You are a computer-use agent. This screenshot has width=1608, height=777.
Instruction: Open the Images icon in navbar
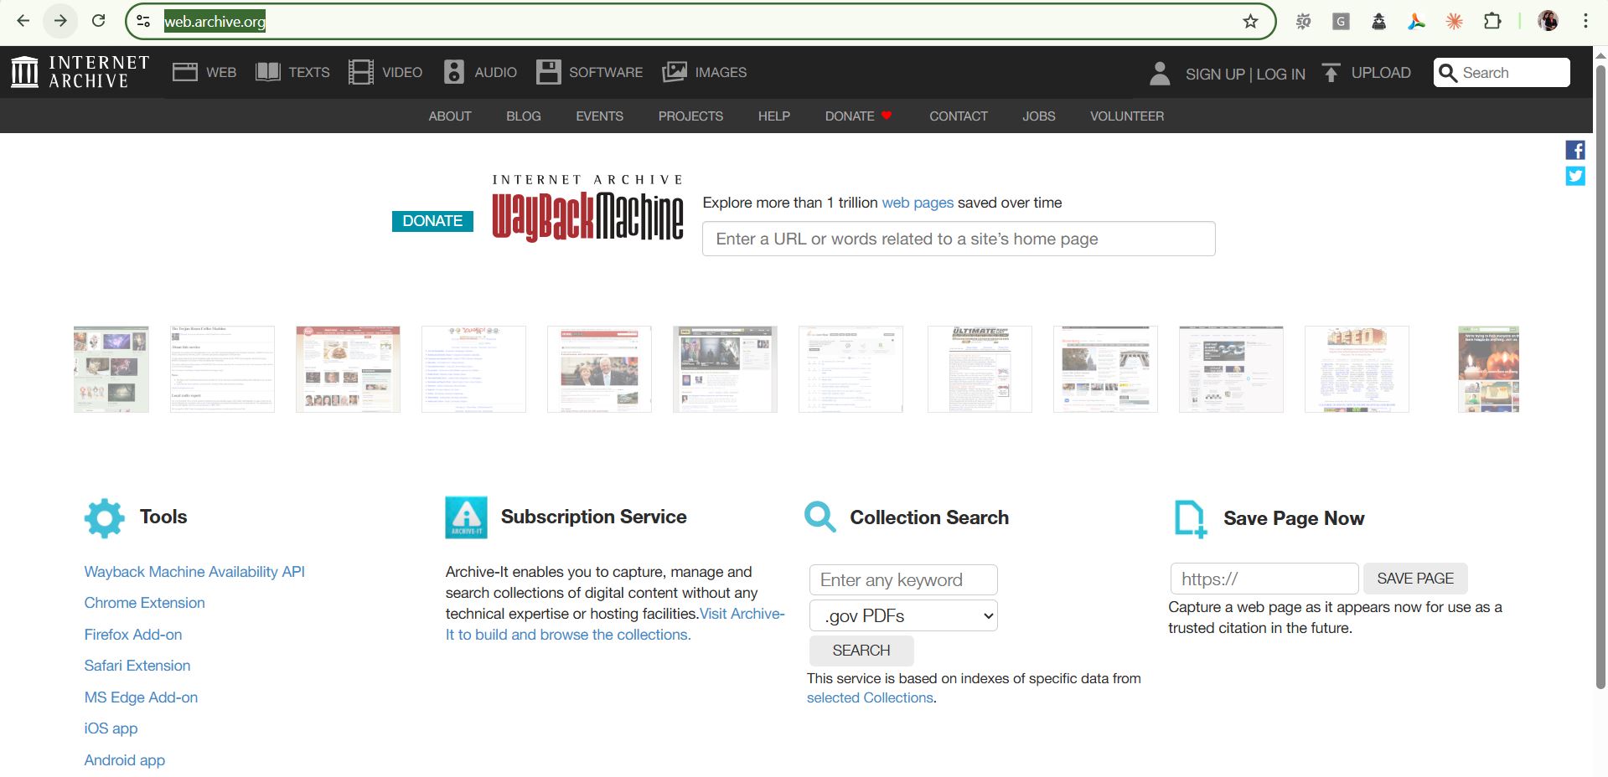pyautogui.click(x=674, y=72)
